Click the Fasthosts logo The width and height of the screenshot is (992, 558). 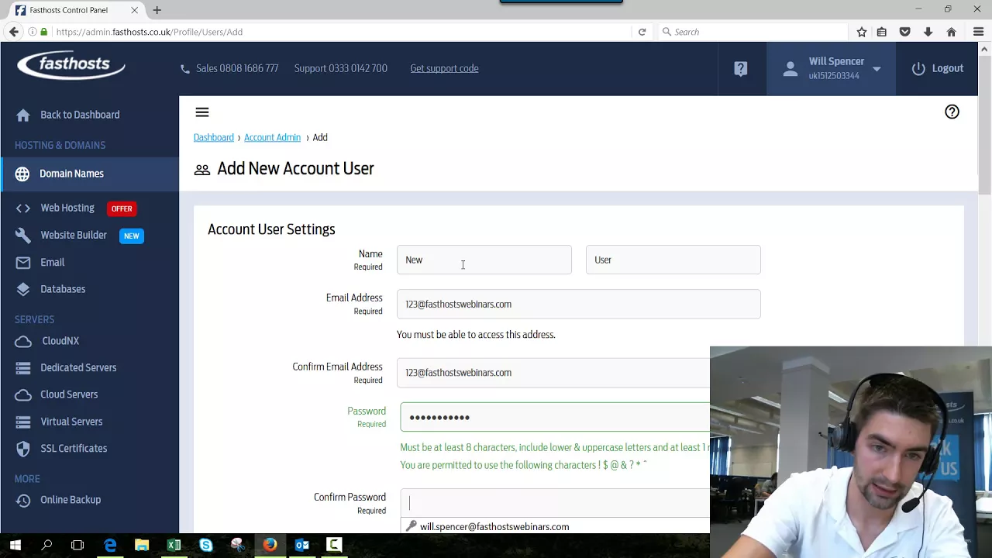[x=71, y=66]
